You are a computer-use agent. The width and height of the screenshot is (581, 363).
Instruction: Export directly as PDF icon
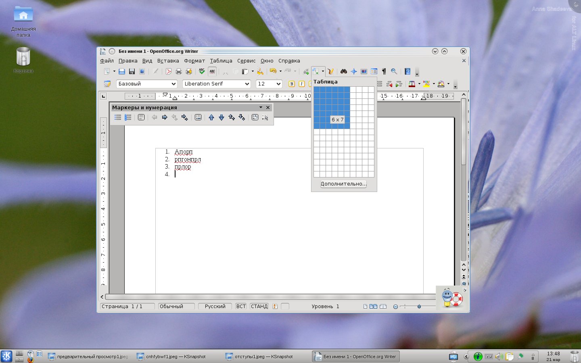coord(168,71)
